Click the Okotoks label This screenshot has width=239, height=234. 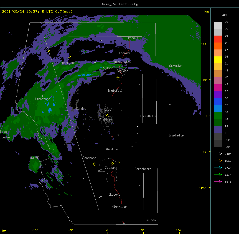coord(114,195)
